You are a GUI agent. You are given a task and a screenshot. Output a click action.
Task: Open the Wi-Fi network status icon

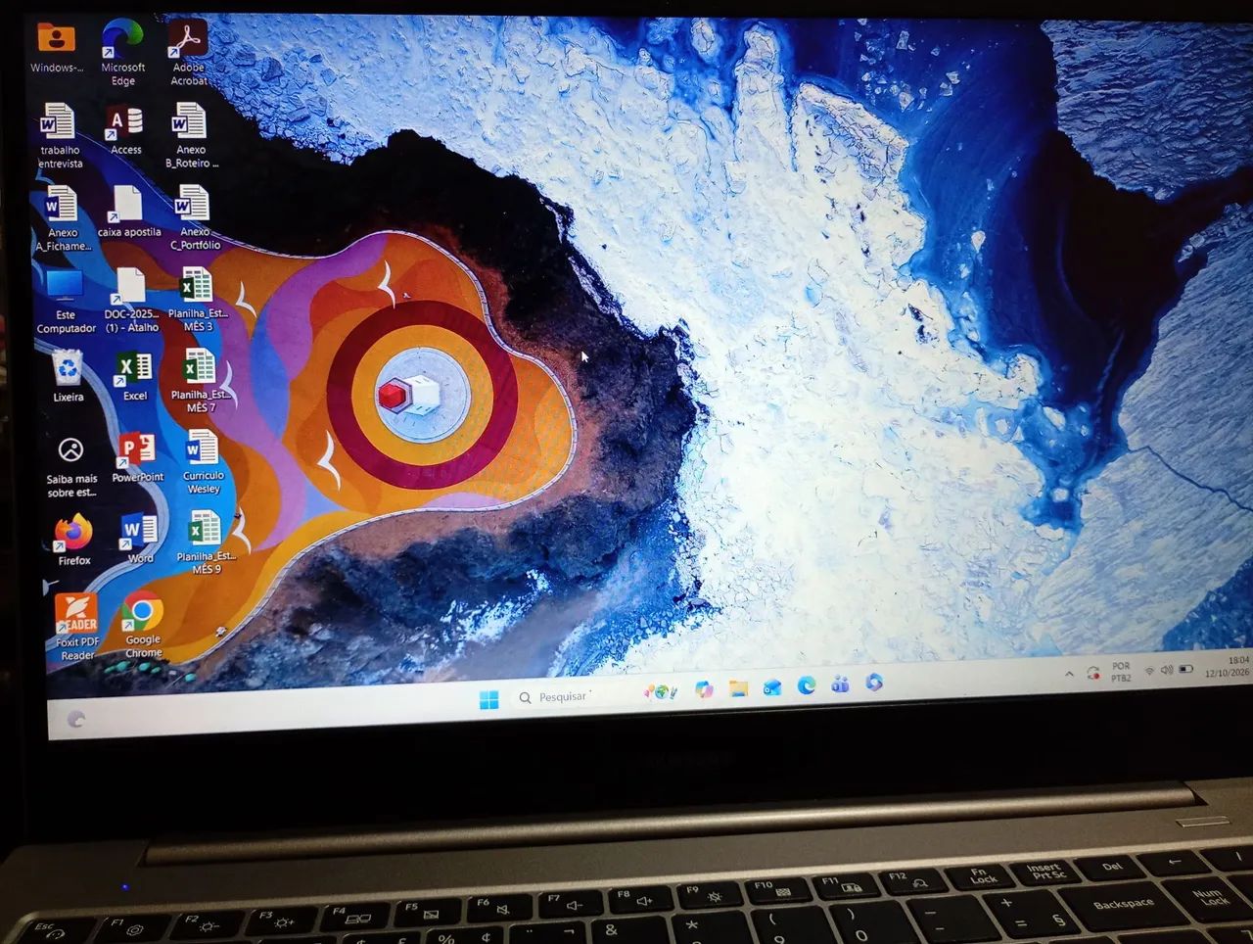point(1149,671)
